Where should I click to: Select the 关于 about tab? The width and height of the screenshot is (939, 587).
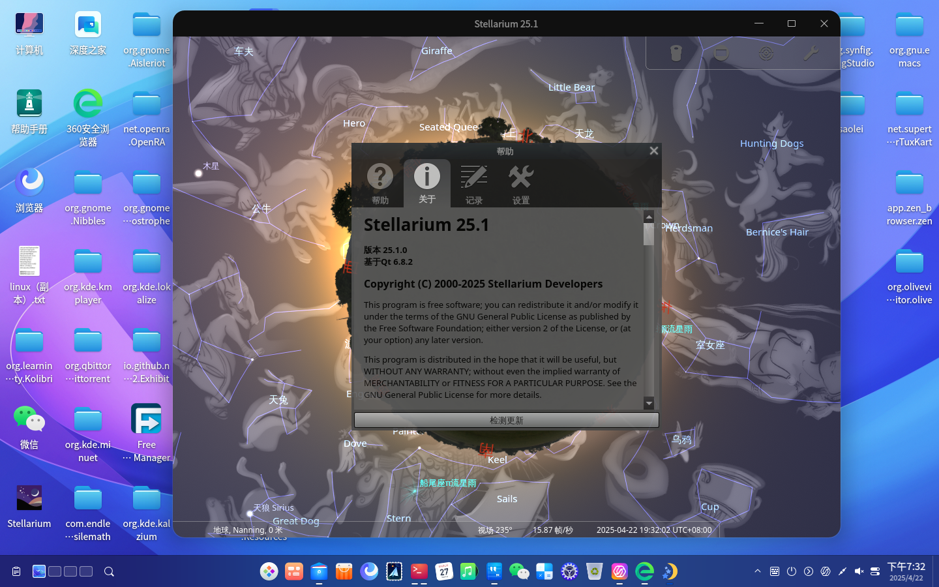427,183
